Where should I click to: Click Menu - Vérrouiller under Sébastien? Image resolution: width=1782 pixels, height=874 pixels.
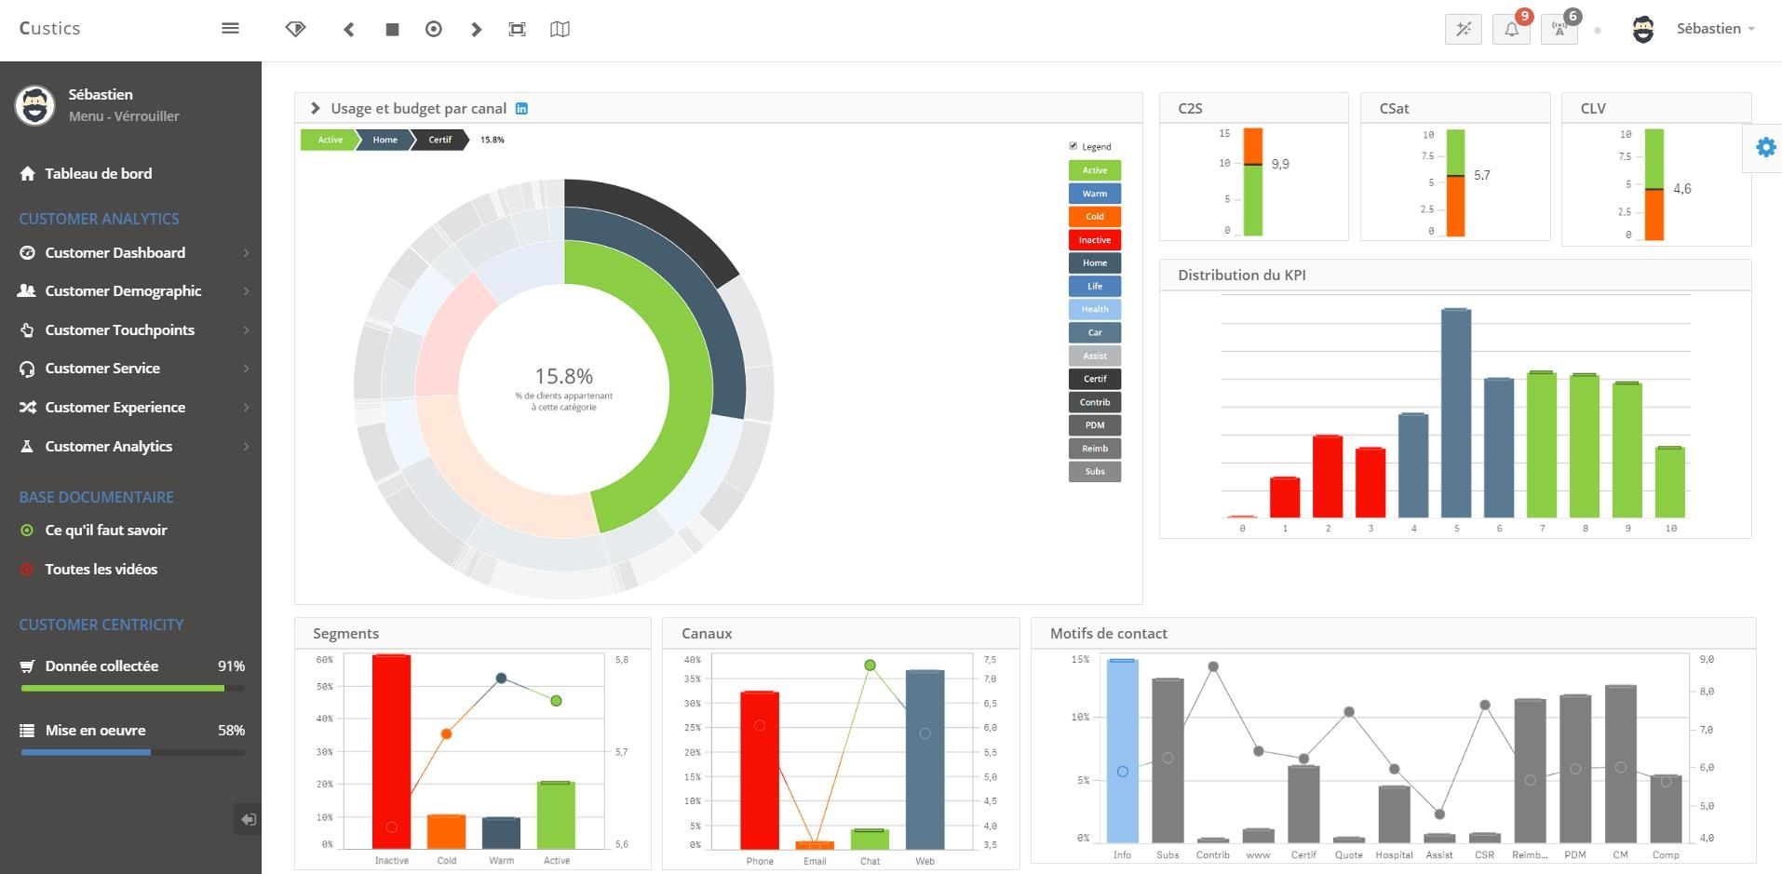124,116
